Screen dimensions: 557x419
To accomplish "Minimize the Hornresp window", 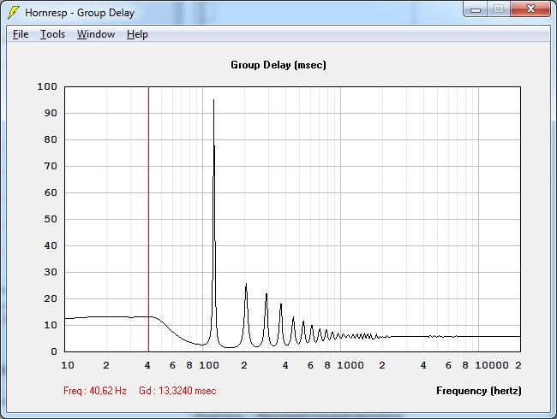I will coord(476,9).
